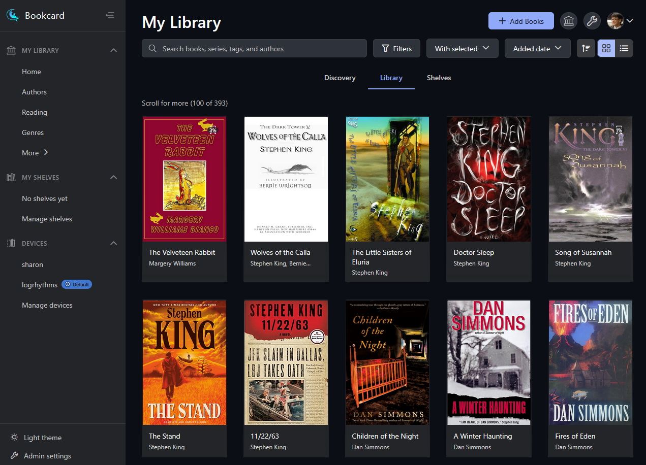
Task: Switch to the Shelves tab
Action: [x=439, y=78]
